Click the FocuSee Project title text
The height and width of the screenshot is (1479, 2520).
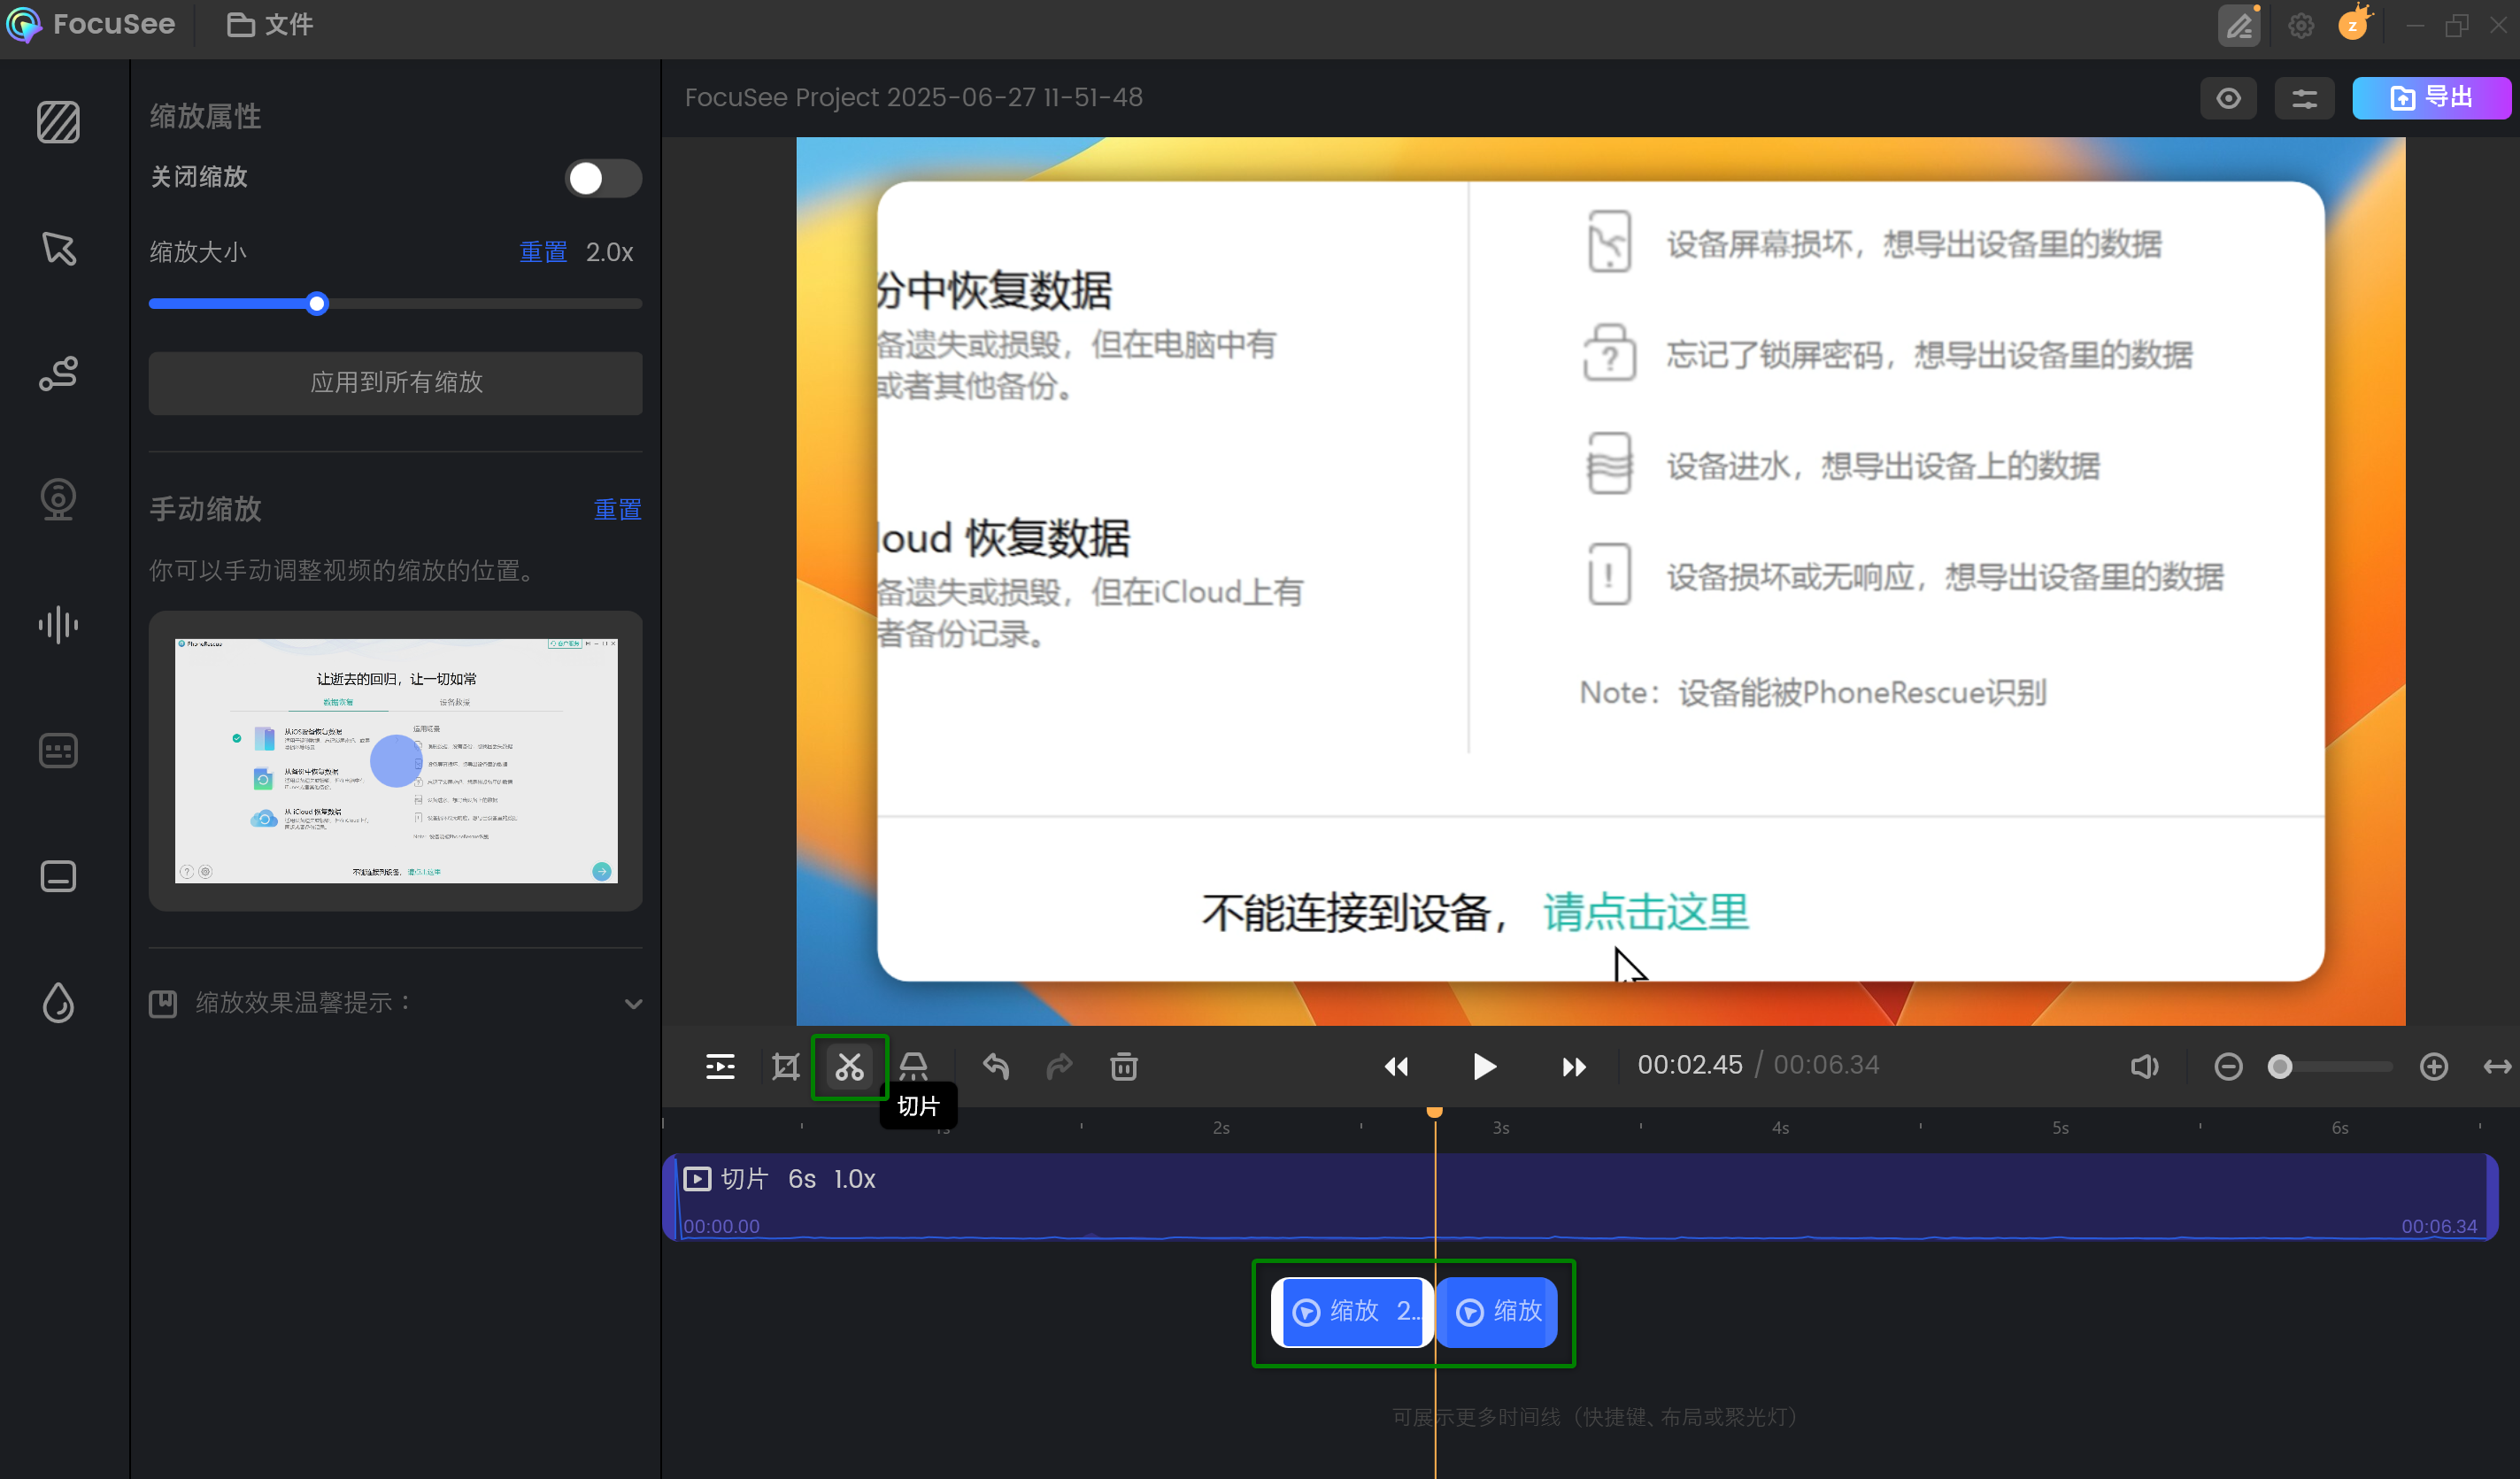click(x=913, y=97)
